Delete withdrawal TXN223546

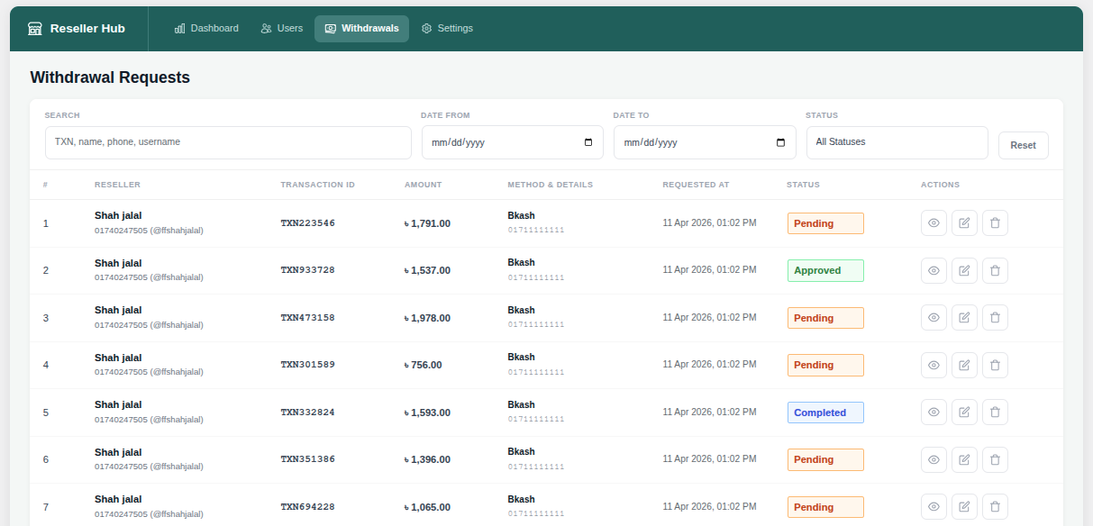[995, 223]
